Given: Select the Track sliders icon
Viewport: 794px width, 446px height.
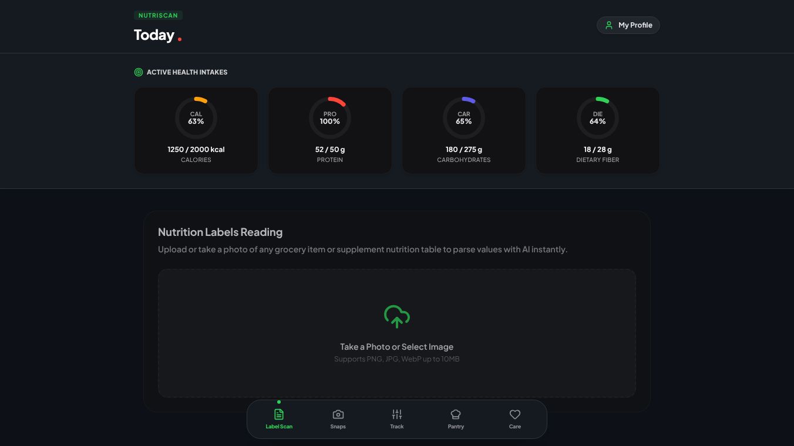Looking at the screenshot, I should click(x=397, y=414).
